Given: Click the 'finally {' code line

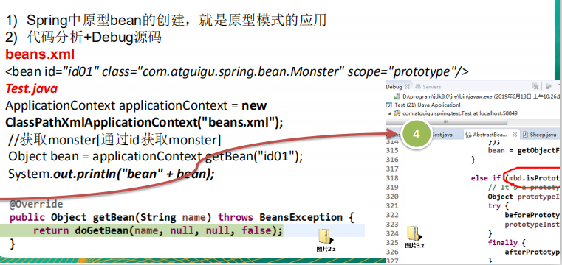Looking at the screenshot, I should [507, 243].
